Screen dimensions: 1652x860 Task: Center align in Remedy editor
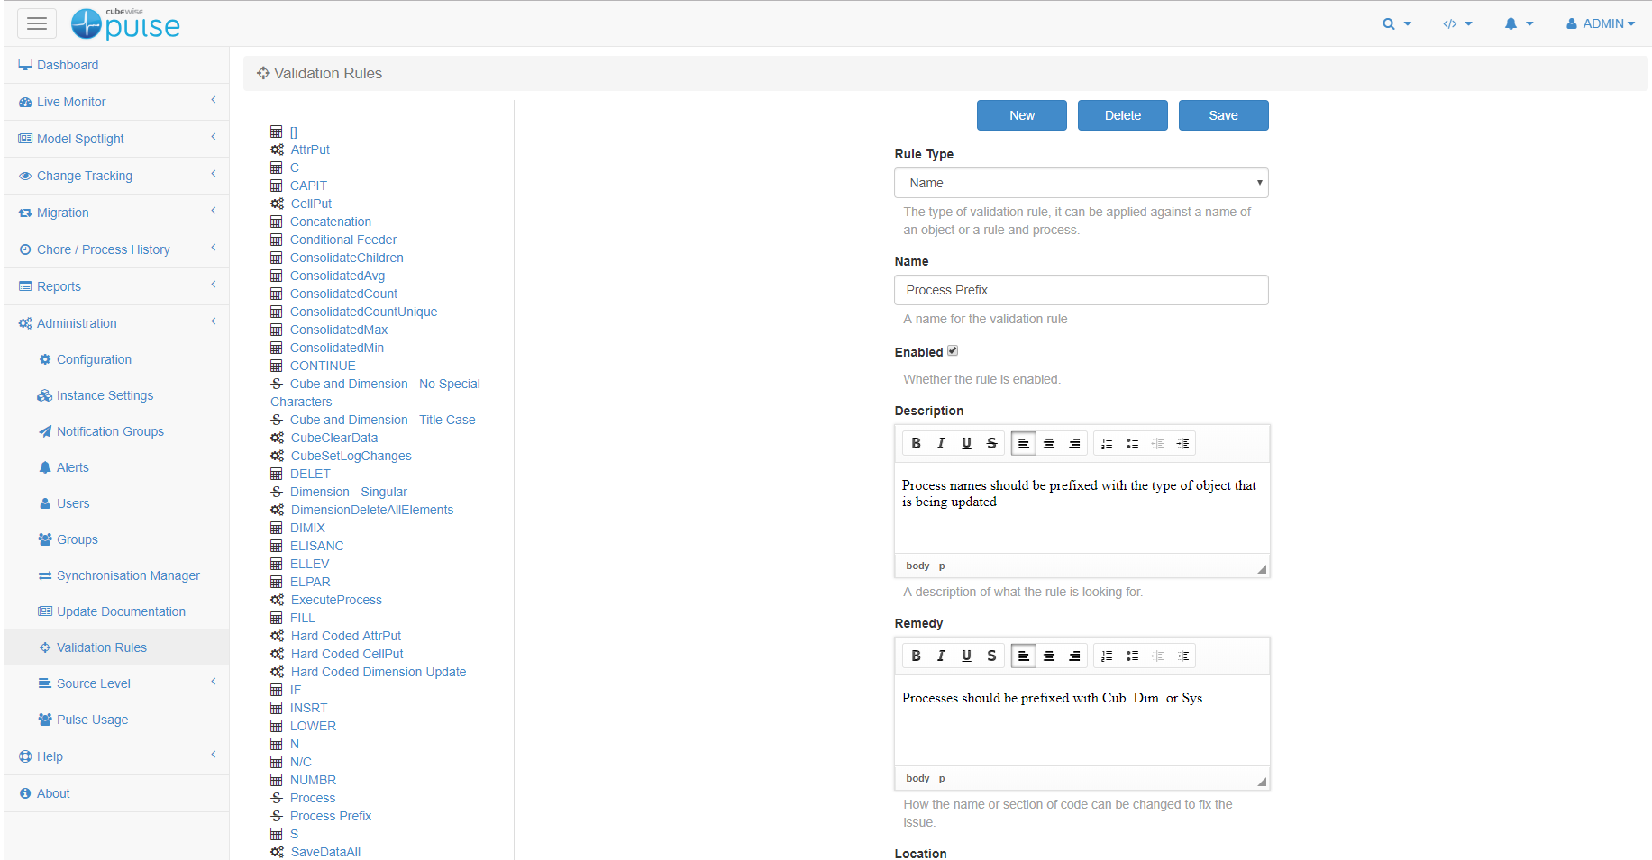(1049, 656)
